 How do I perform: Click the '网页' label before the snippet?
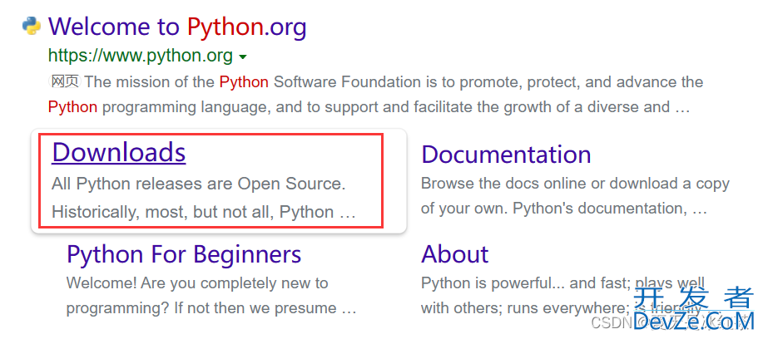point(65,81)
